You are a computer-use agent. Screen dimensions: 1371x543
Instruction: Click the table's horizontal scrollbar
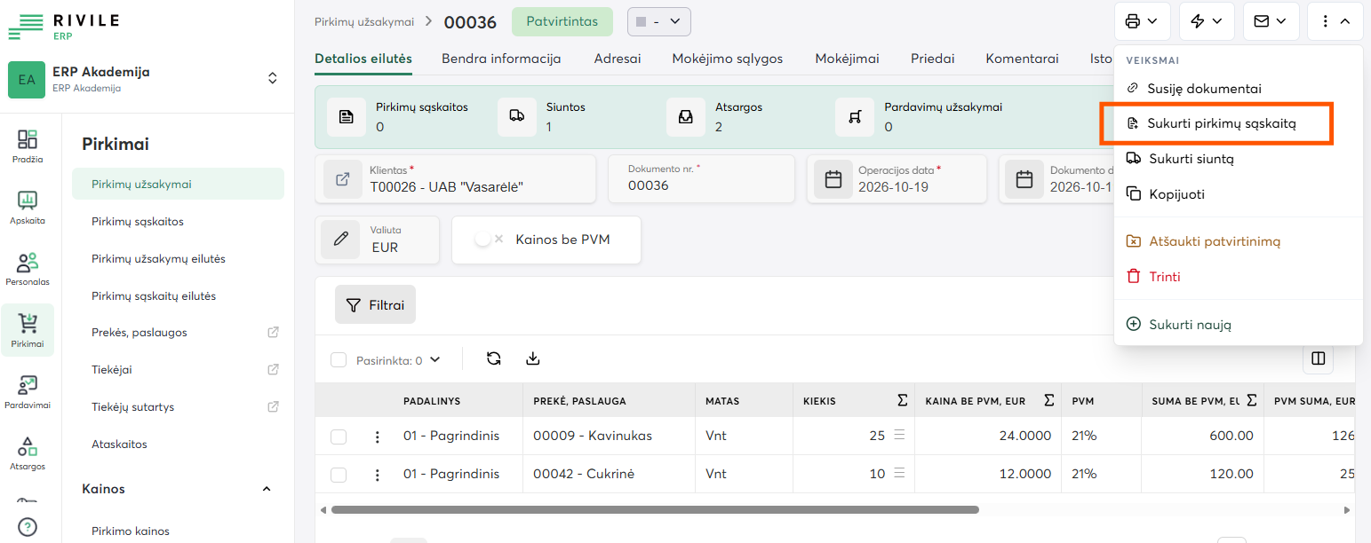pos(655,510)
